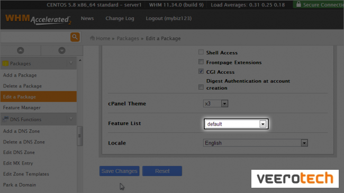Click the Reset button
The width and height of the screenshot is (344, 193).
tap(162, 171)
